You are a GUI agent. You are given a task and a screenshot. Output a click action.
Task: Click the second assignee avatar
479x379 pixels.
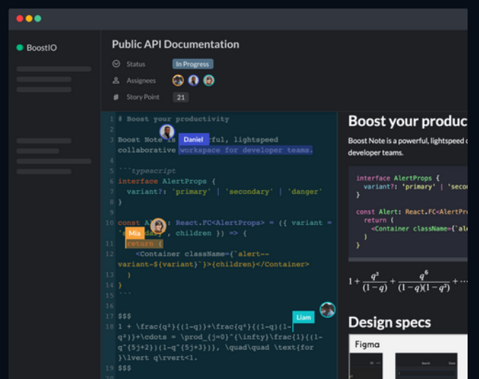pos(193,81)
